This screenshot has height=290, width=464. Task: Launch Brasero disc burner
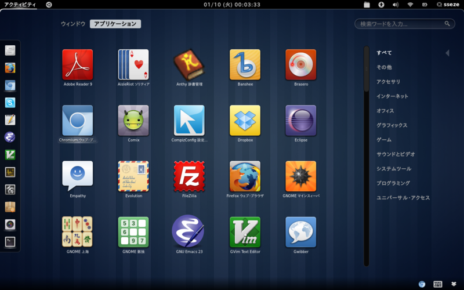coord(300,64)
